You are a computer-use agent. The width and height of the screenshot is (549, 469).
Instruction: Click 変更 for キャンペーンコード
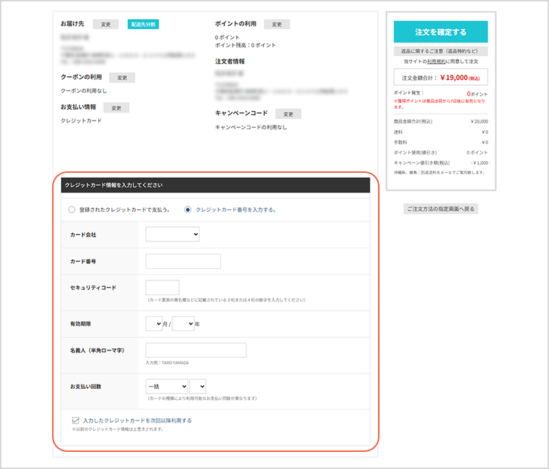point(288,113)
